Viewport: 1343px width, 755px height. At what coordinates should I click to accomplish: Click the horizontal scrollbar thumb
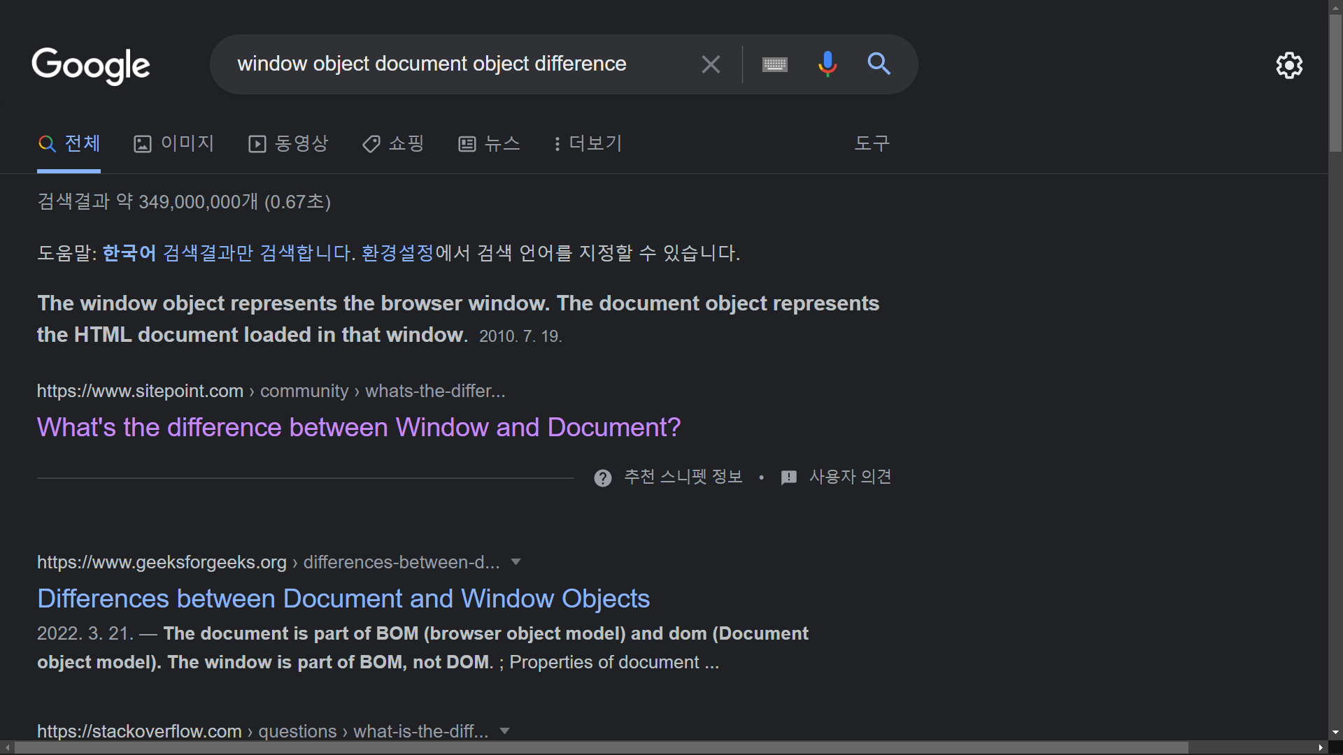point(601,748)
